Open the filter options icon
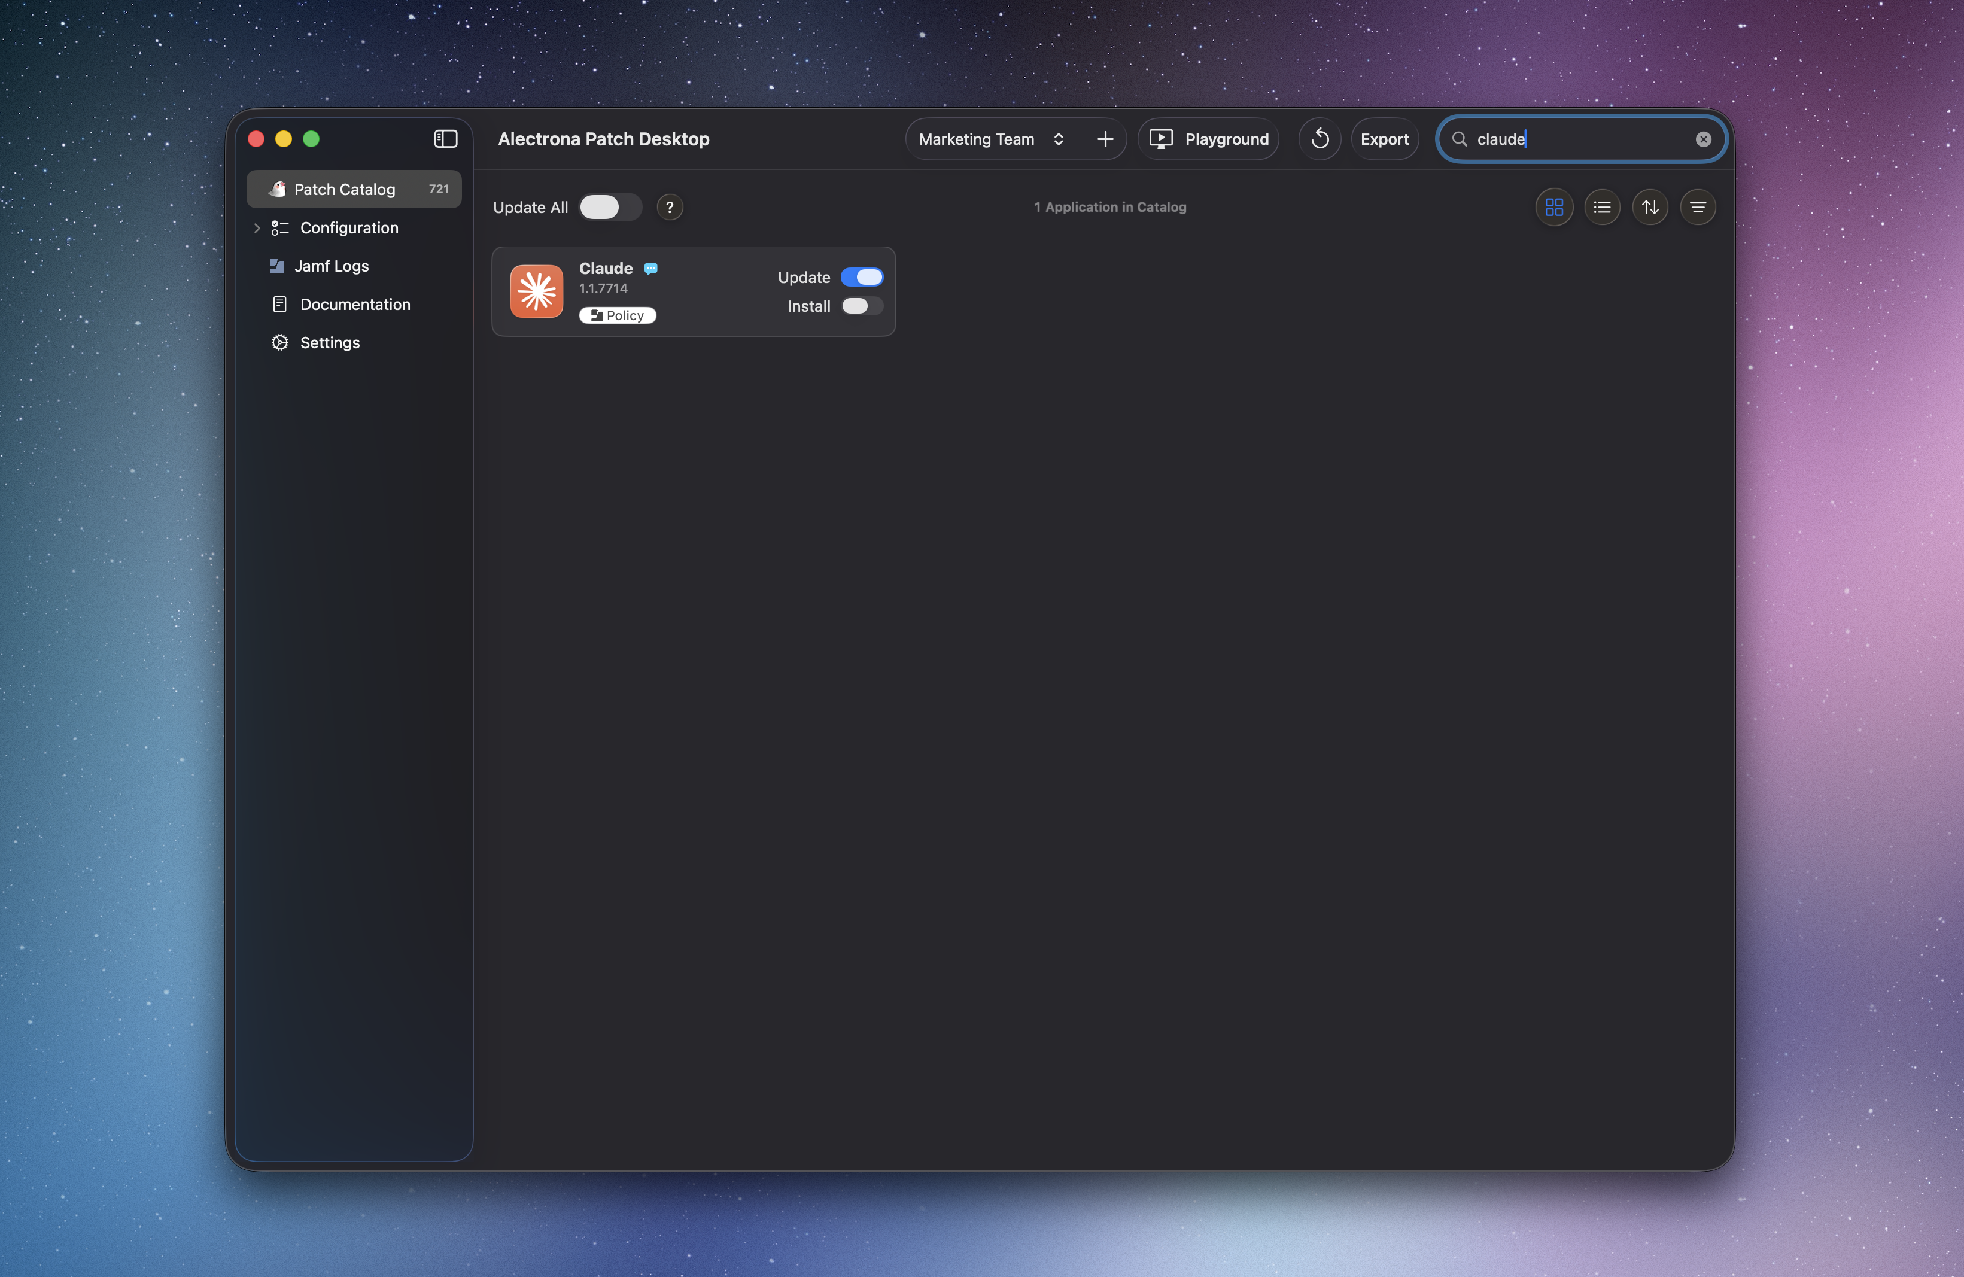Screen dimensions: 1964x1277 pyautogui.click(x=1698, y=207)
